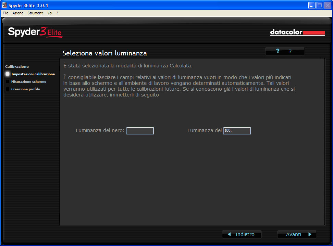Open the ? help menu in the menu bar
The image size is (333, 246).
[57, 13]
